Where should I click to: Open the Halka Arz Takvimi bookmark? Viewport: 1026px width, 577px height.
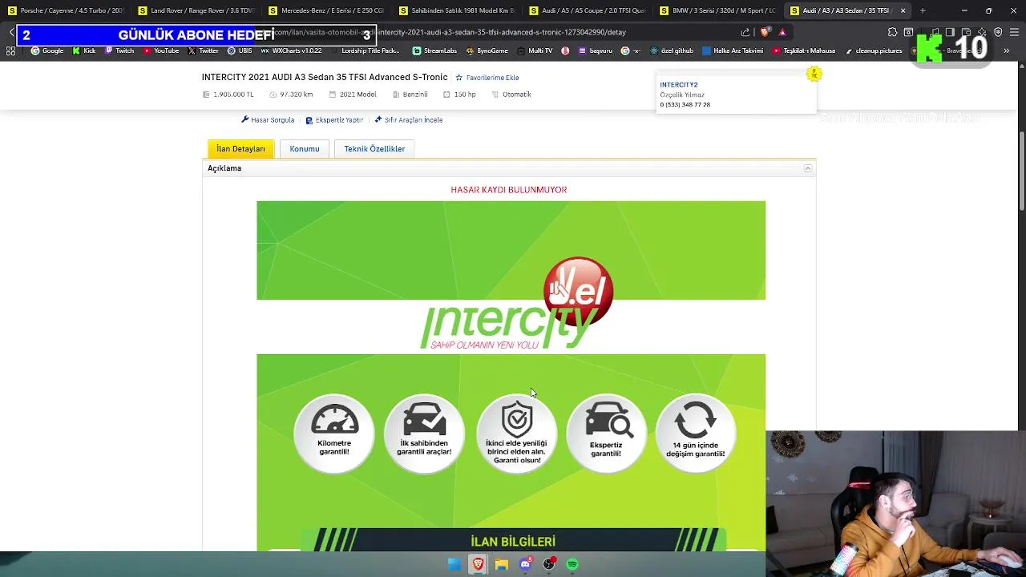[733, 50]
